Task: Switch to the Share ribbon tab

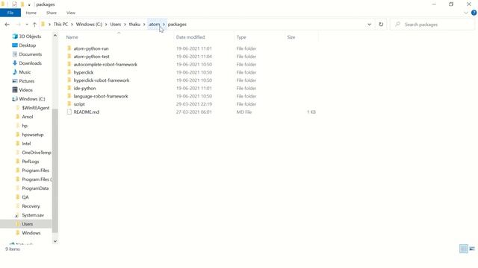Action: pos(52,13)
